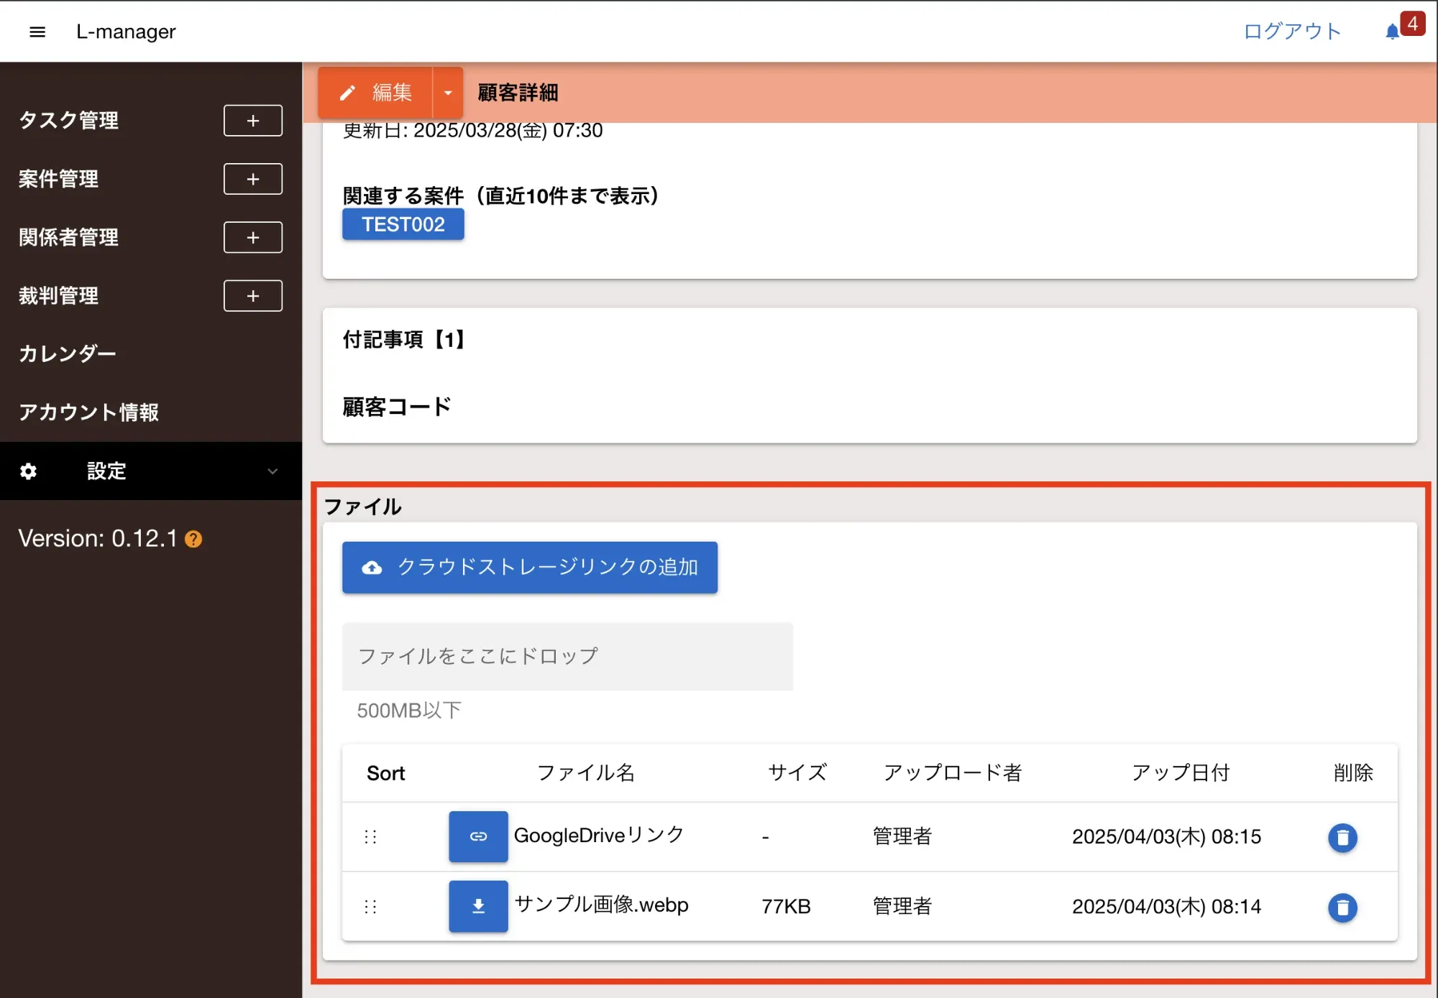Add a new task with タスク管理 plus button
Viewport: 1438px width, 998px height.
[252, 121]
